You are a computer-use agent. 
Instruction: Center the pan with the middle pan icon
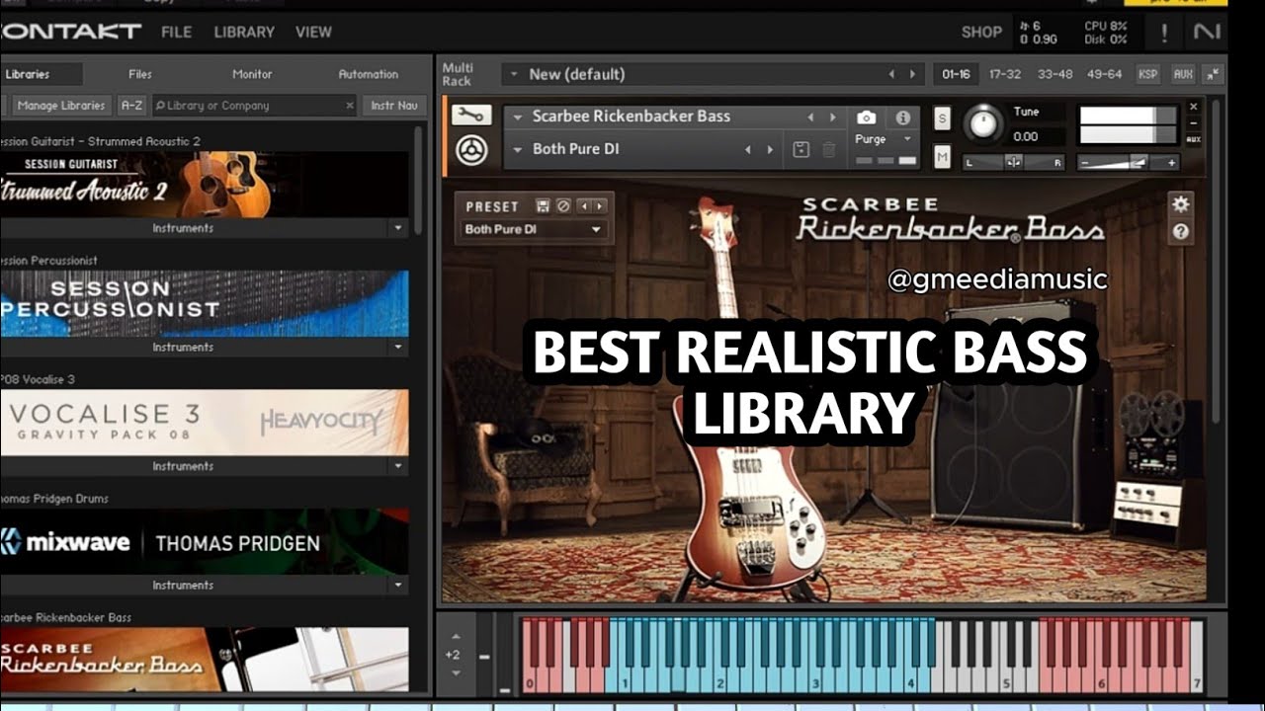click(x=1013, y=162)
